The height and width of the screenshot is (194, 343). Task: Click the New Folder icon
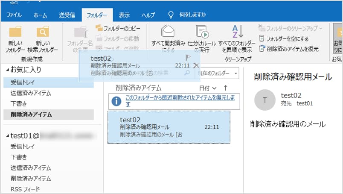(x=15, y=33)
